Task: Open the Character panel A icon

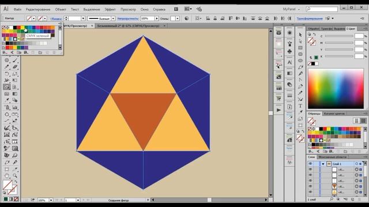Action: 289,62
